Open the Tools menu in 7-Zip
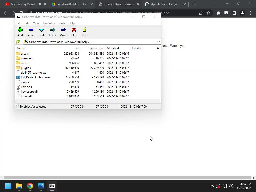The image size is (256, 192). pyautogui.click(x=61, y=23)
